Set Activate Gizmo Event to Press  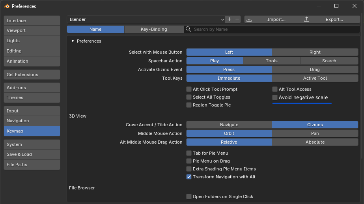point(229,69)
